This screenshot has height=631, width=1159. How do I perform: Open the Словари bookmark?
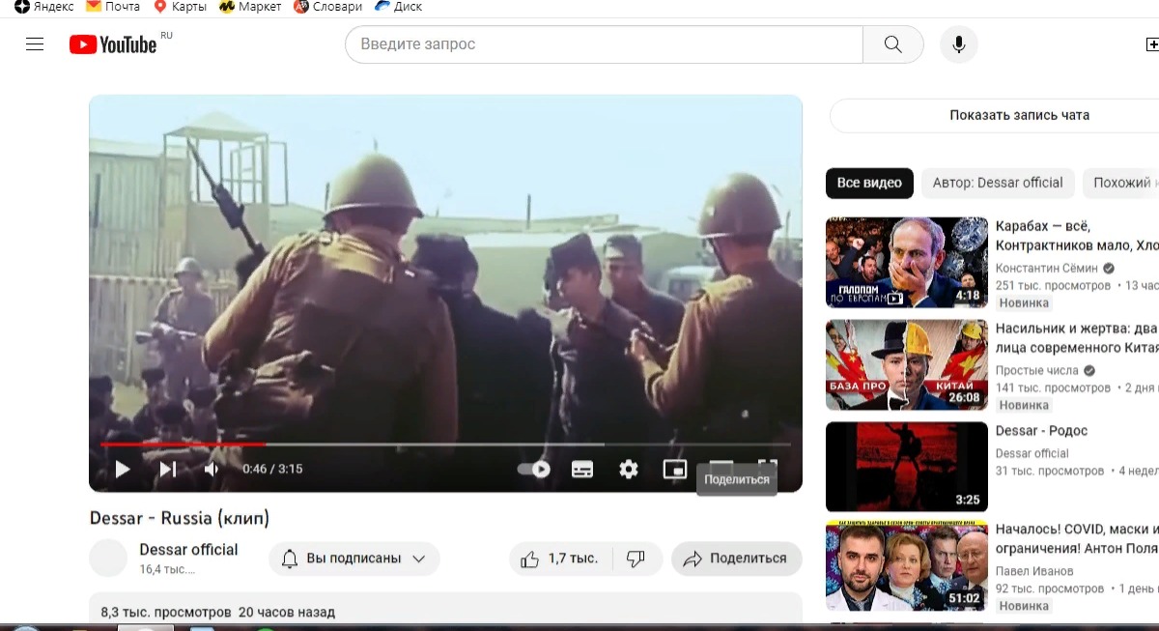(327, 7)
